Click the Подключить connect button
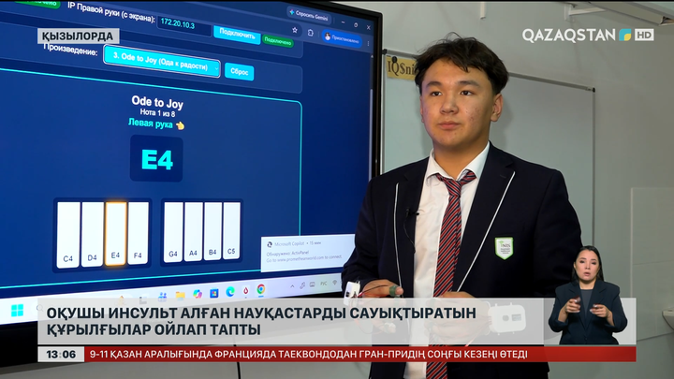674x379 pixels. click(x=237, y=34)
